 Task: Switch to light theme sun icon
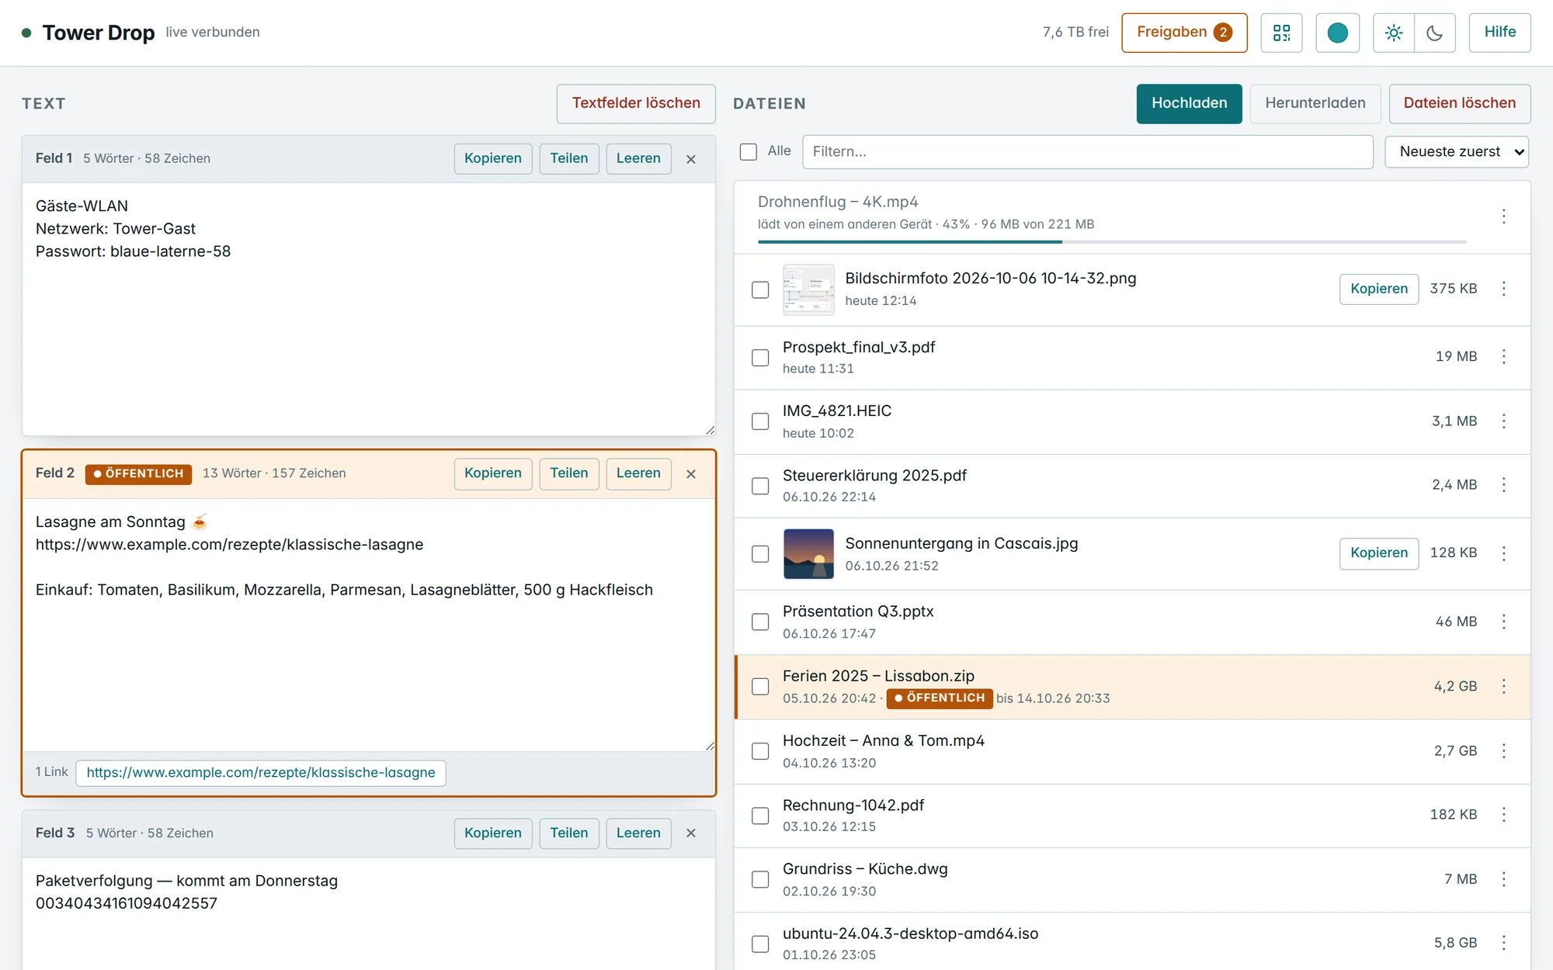[1394, 33]
